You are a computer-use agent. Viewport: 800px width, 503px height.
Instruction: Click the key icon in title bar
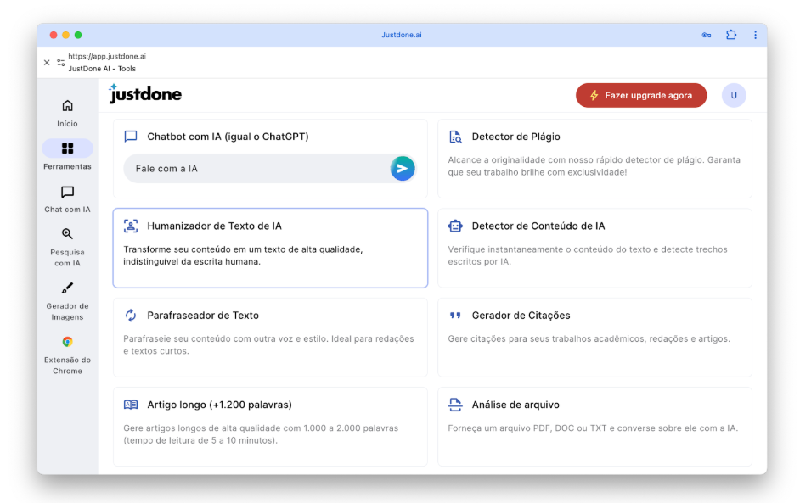[706, 35]
